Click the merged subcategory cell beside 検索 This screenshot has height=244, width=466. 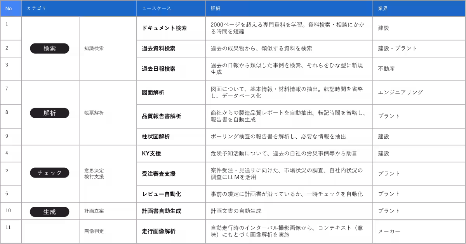point(108,49)
